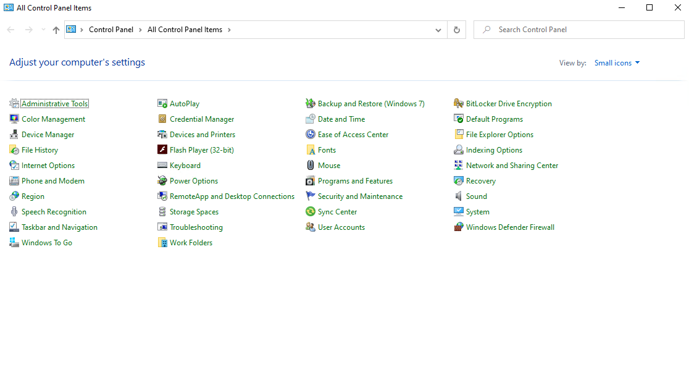Open the Programs and Features link

355,181
